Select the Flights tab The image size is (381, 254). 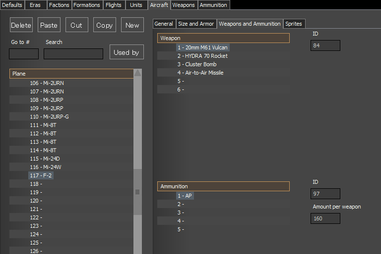(x=114, y=5)
